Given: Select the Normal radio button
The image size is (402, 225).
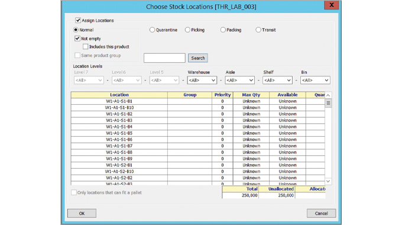Looking at the screenshot, I should (x=76, y=30).
